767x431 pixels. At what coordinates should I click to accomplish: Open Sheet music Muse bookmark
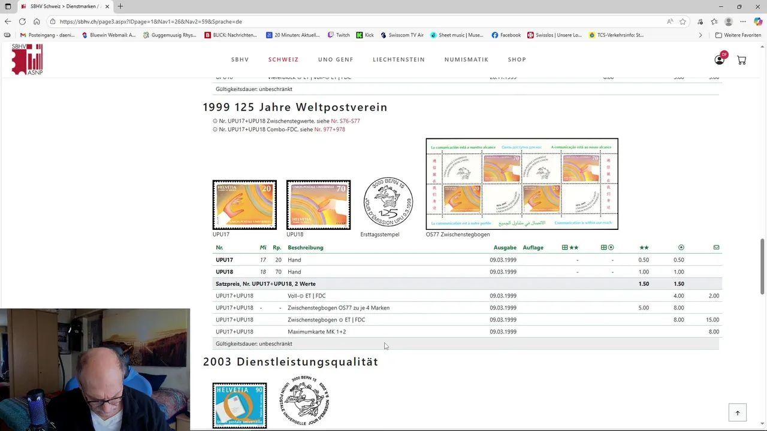tap(457, 35)
